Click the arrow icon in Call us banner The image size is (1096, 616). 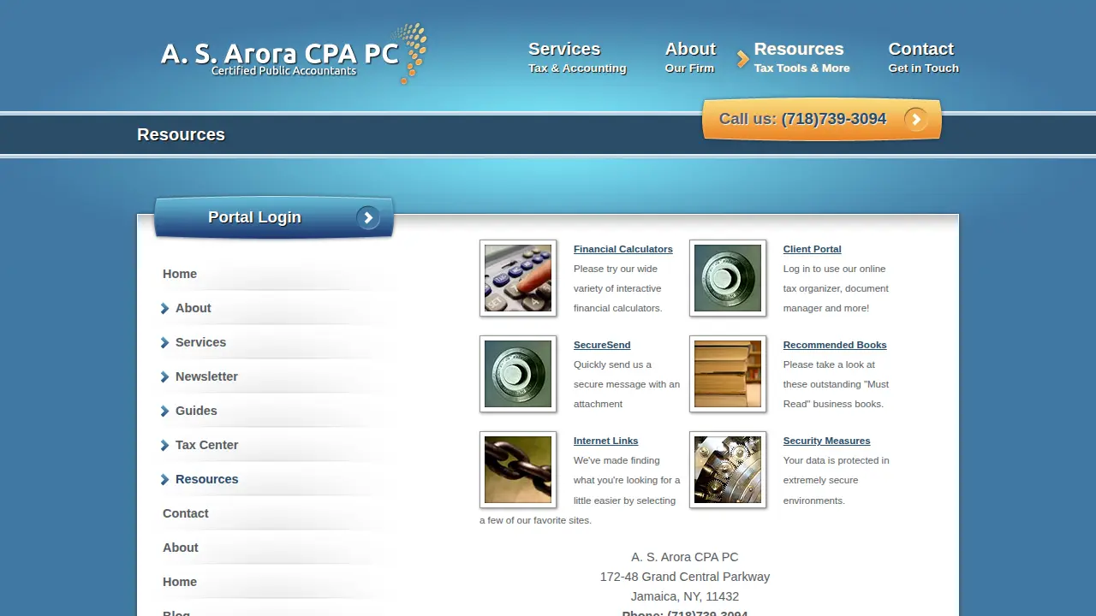(x=916, y=120)
